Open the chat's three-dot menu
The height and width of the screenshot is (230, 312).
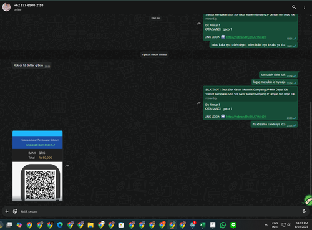pyautogui.click(x=305, y=7)
